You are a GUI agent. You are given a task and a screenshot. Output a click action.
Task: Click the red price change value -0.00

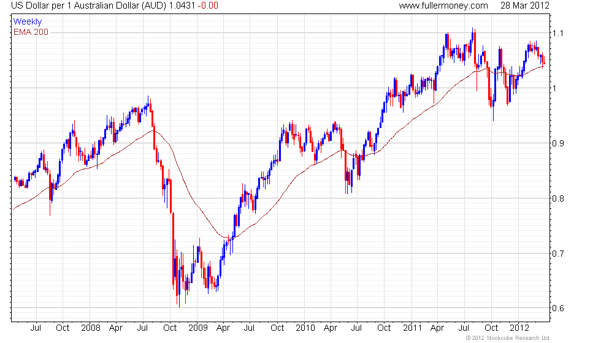point(208,6)
